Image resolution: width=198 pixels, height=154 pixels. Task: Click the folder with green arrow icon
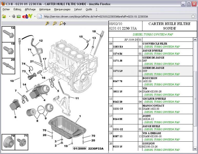click(4, 16)
